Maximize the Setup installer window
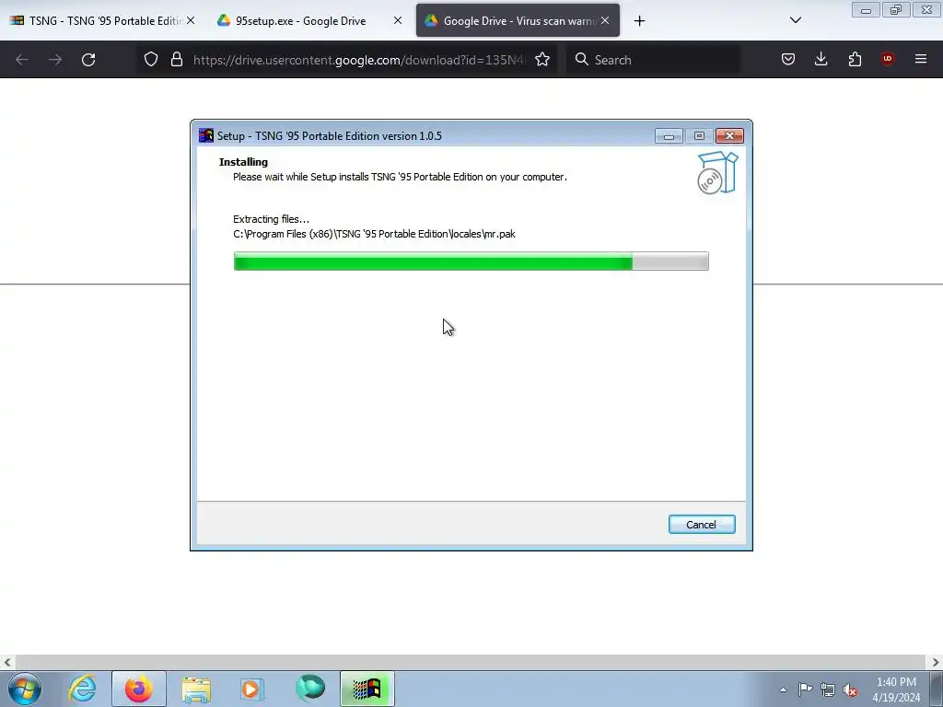The image size is (943, 707). pos(699,136)
